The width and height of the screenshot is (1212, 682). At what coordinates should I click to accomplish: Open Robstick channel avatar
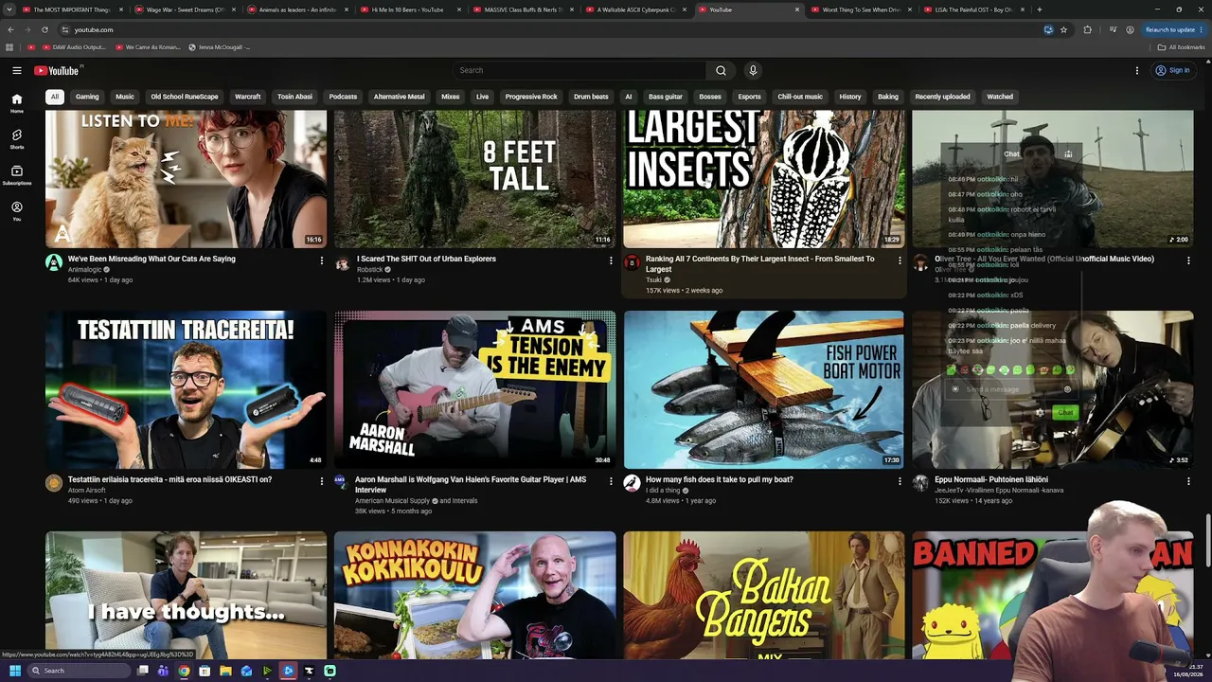[x=343, y=262]
